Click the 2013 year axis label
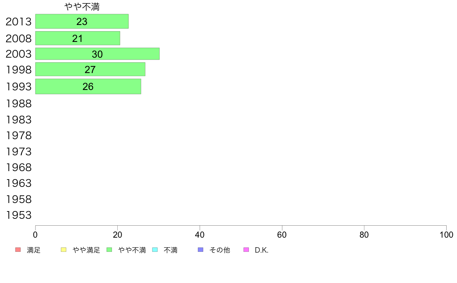The image size is (457, 283). (x=18, y=22)
